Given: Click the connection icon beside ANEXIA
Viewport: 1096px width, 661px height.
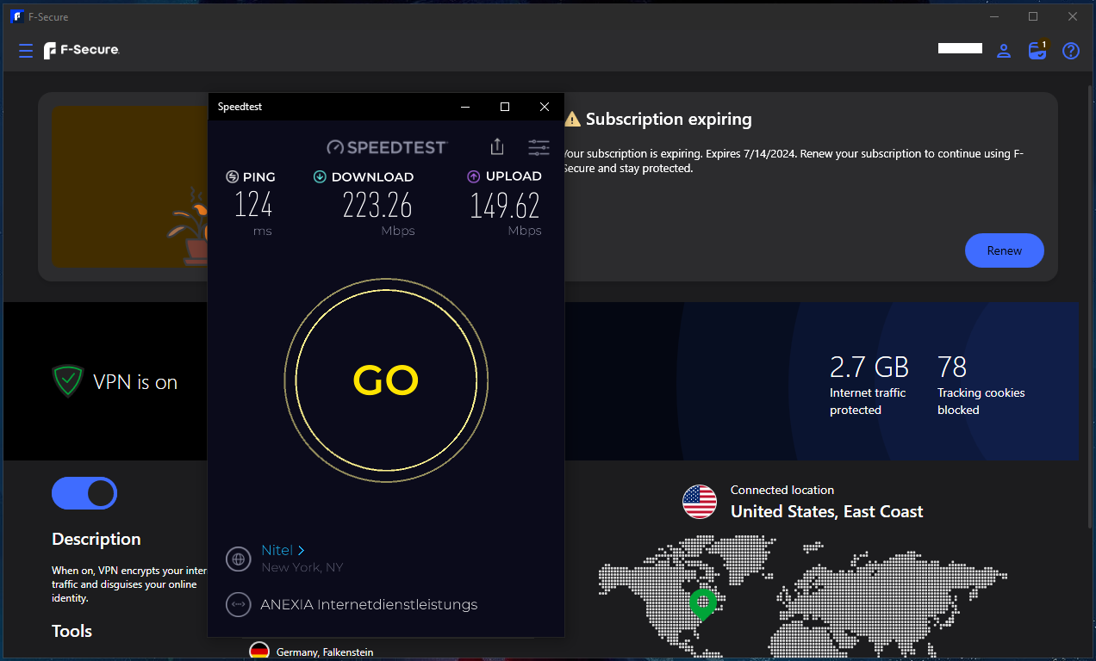Looking at the screenshot, I should tap(239, 605).
